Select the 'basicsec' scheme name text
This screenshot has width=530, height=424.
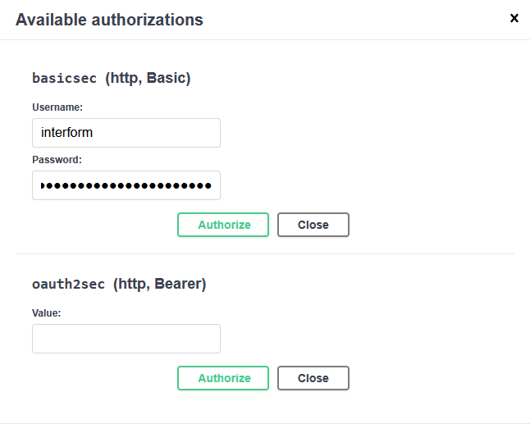coord(65,79)
